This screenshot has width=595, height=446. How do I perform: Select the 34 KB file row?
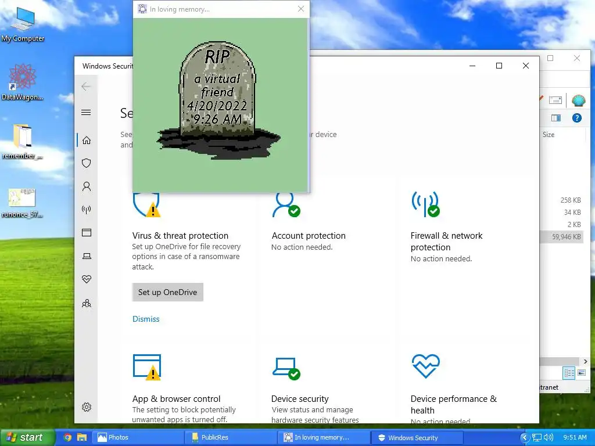click(x=562, y=213)
